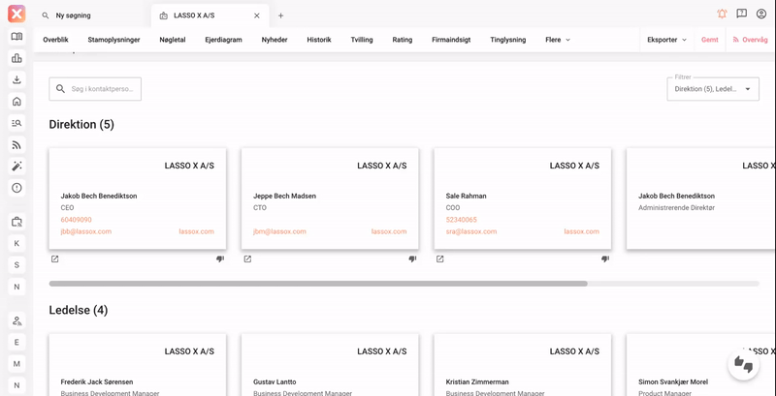Thumbs down Jeppe Bech Madsen card
776x396 pixels.
tap(412, 259)
